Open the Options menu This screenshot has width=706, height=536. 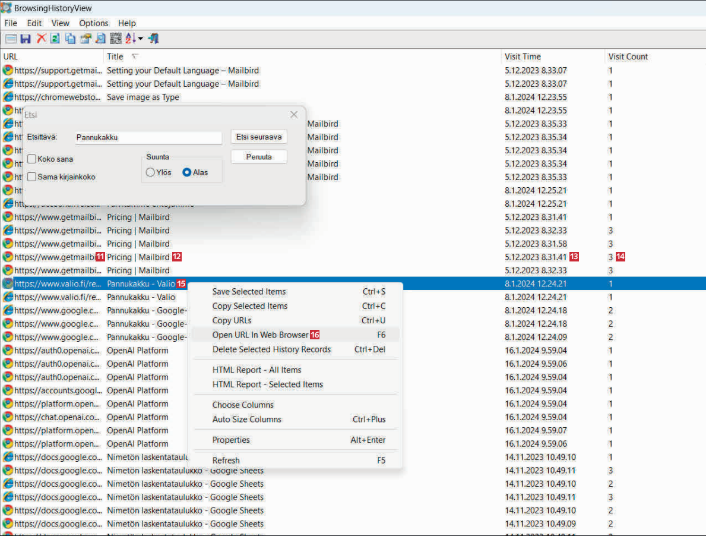pyautogui.click(x=94, y=23)
